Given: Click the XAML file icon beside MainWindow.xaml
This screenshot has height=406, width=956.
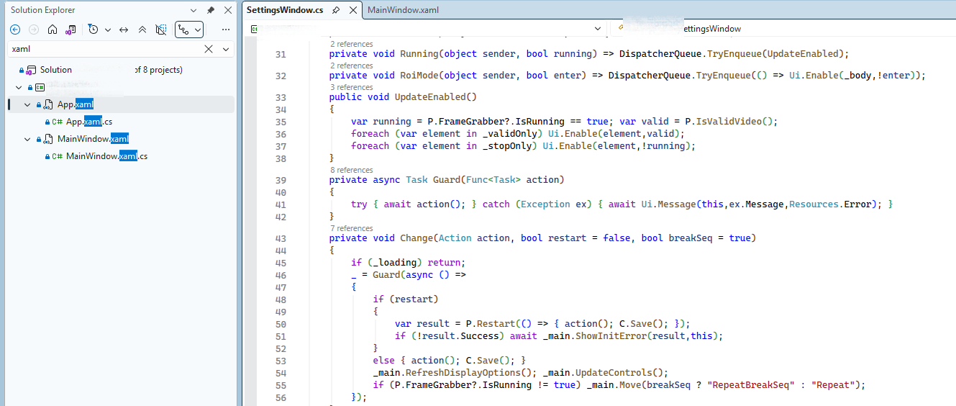Looking at the screenshot, I should coord(47,139).
